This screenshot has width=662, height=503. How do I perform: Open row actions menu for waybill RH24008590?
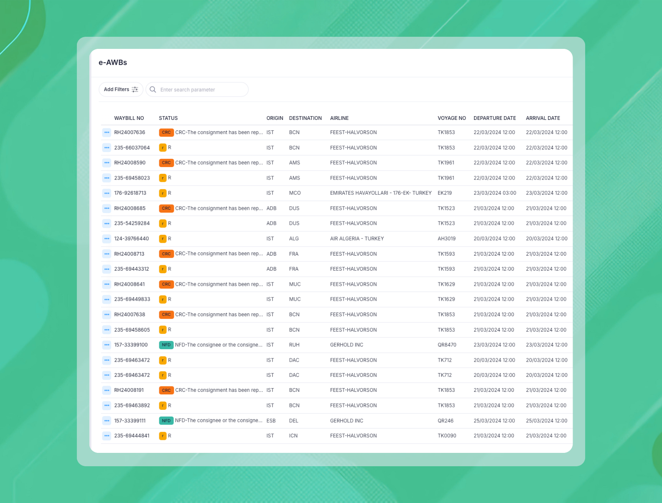(107, 163)
